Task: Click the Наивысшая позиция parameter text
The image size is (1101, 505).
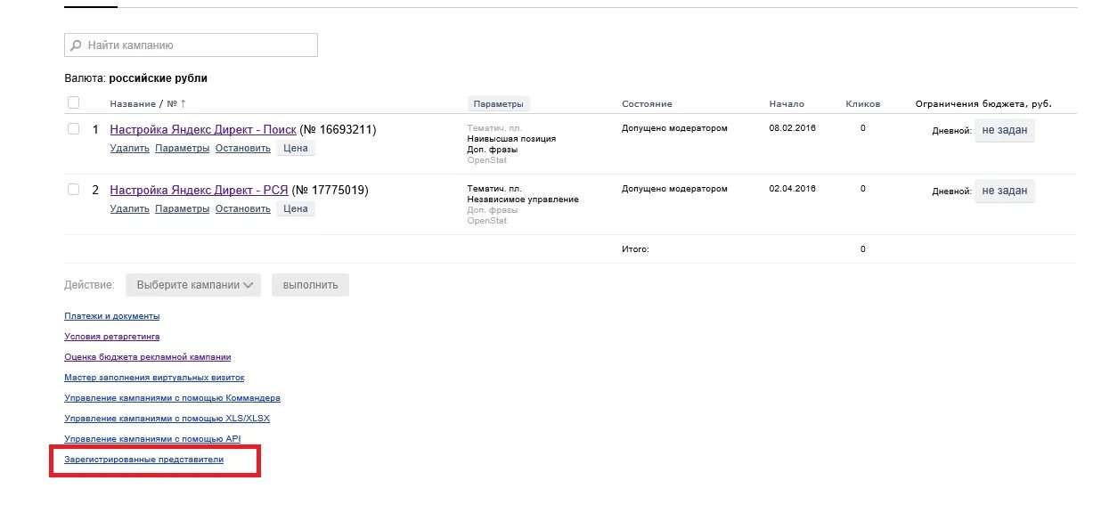Action: point(511,139)
